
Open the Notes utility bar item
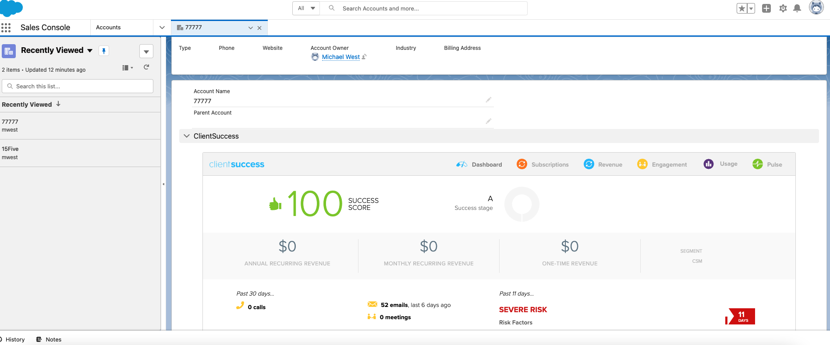(x=49, y=339)
